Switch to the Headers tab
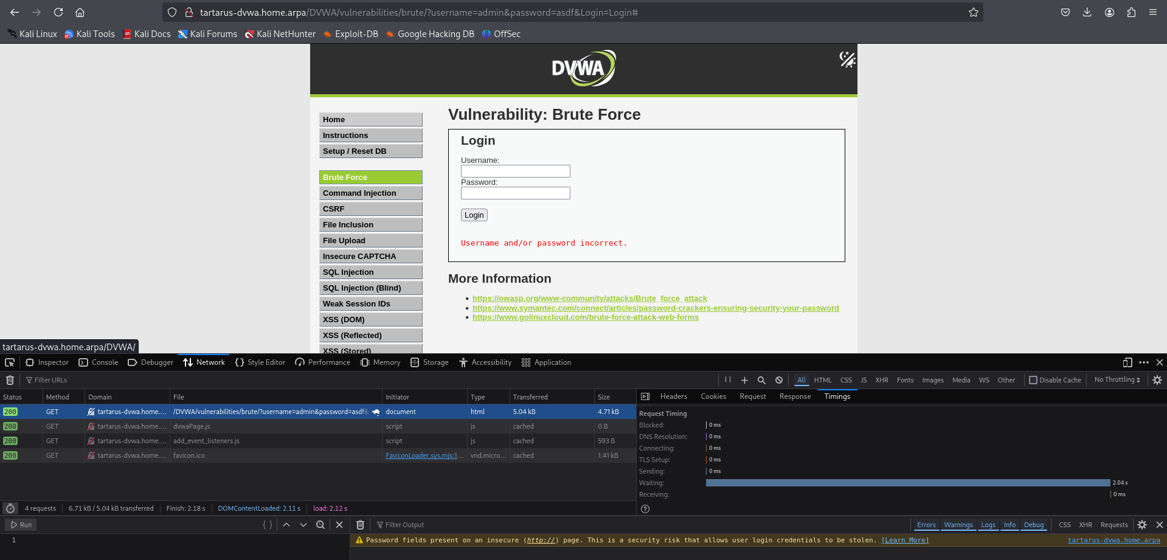This screenshot has height=560, width=1167. 673,396
